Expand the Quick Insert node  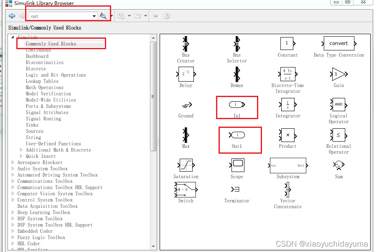(21, 156)
